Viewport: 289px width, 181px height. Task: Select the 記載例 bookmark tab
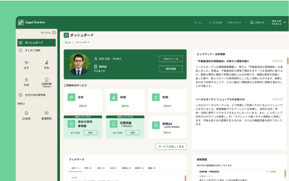(x=139, y=168)
